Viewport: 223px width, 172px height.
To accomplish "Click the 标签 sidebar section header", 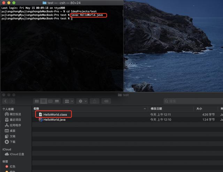I will tap(5, 162).
